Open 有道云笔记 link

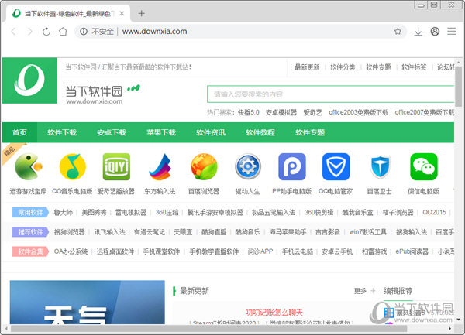(x=150, y=232)
